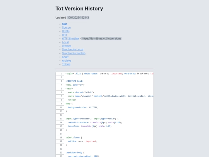Image resolution: width=209 pixels, height=157 pixels.
Task: Open the Gist link
Action: (65, 24)
